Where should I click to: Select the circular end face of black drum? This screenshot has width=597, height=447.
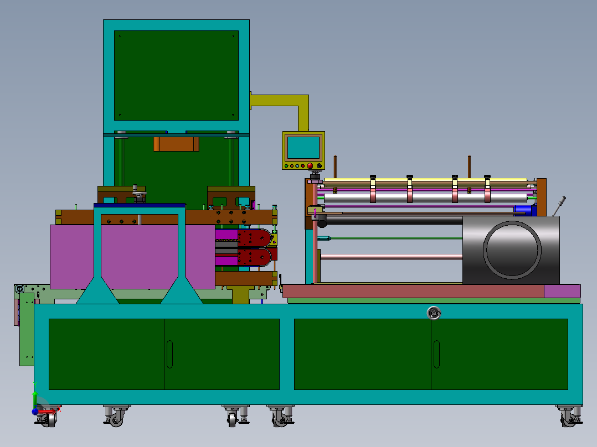[512, 250]
